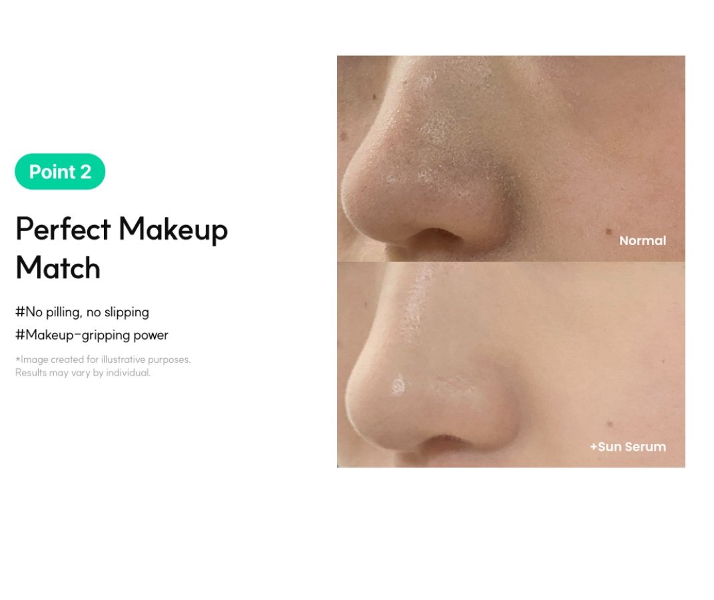Click the Results may vary by individual line

[x=83, y=373]
